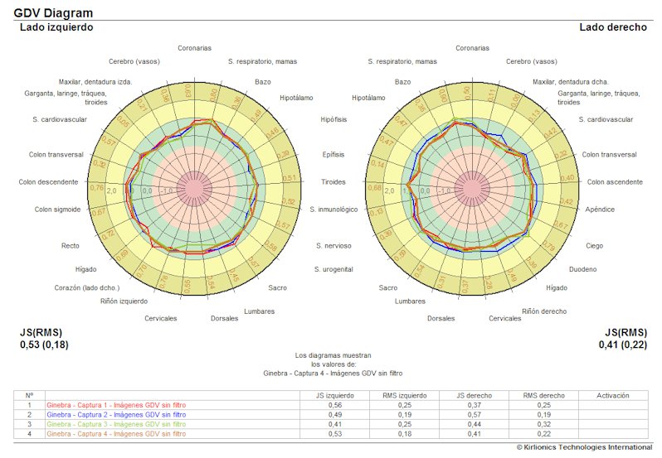662x458 pixels.
Task: Select the Colon descendente sector label
Action: [x=48, y=182]
